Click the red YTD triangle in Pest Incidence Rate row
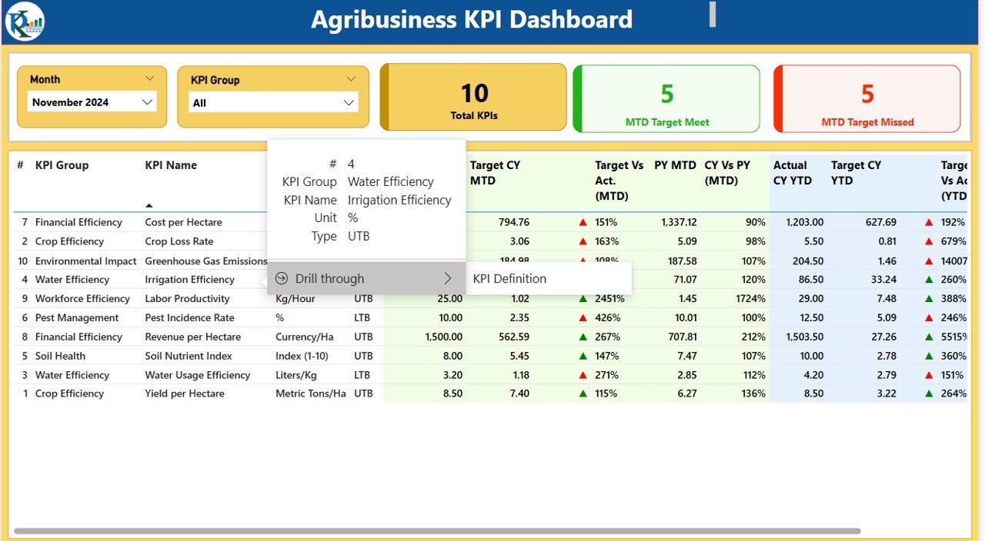 tap(929, 318)
